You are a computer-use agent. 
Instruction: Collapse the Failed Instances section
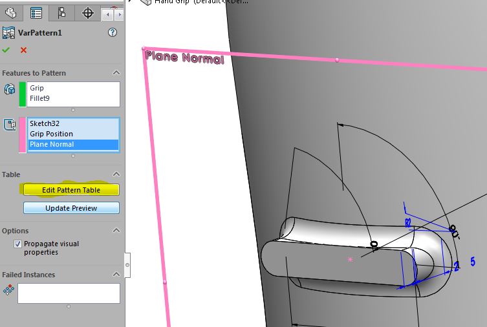[x=116, y=274]
